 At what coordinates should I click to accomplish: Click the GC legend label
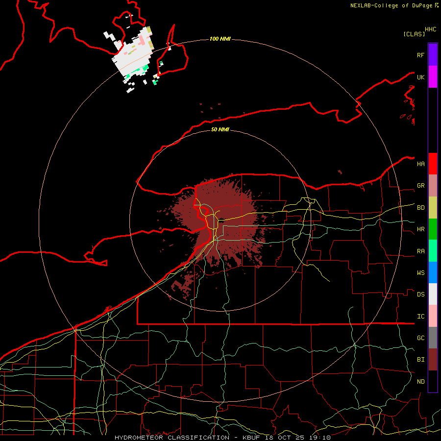click(420, 338)
